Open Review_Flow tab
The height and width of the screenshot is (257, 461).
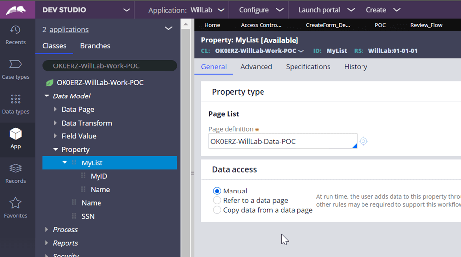coord(427,25)
